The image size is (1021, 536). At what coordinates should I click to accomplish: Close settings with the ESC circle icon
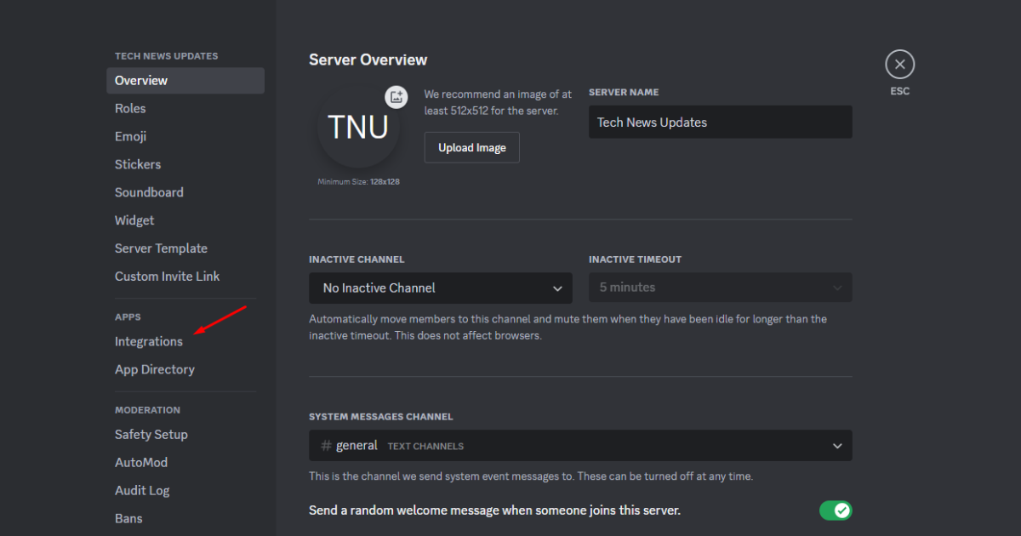[x=899, y=65]
